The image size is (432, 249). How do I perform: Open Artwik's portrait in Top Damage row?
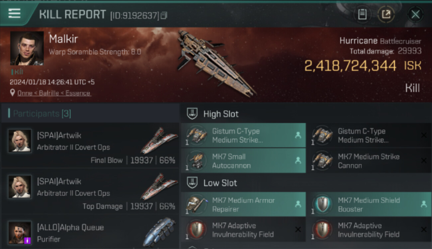point(20,187)
